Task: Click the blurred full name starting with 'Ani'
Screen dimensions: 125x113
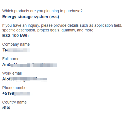Action: click(29, 65)
